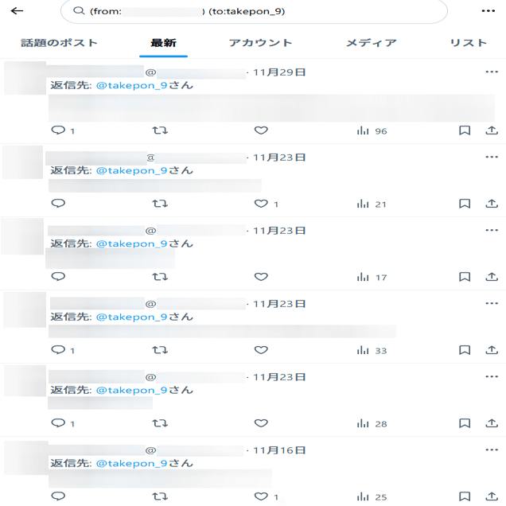Select the アカウント tab
Image resolution: width=506 pixels, height=506 pixels.
(260, 43)
